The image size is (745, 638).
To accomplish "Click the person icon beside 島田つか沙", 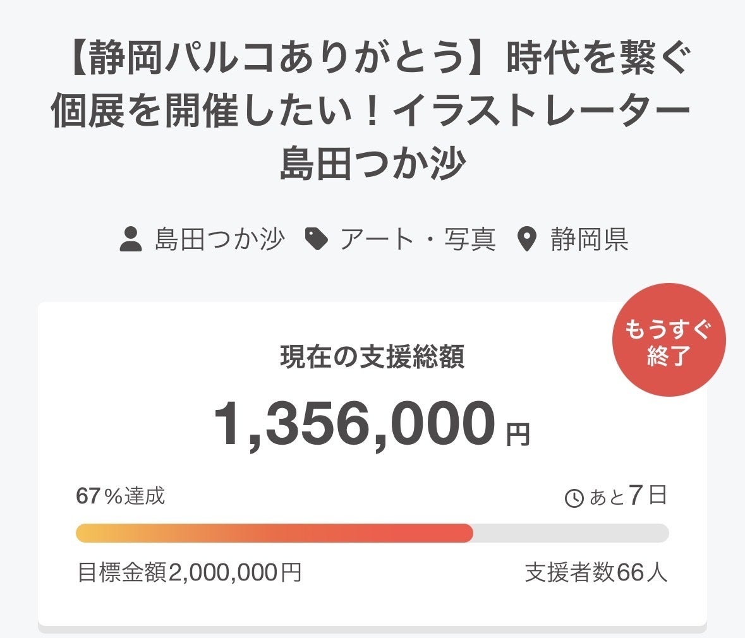I will pyautogui.click(x=131, y=239).
